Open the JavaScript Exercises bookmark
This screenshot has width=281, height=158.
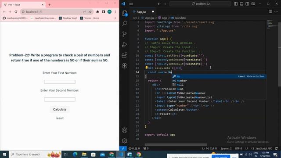tap(43, 18)
